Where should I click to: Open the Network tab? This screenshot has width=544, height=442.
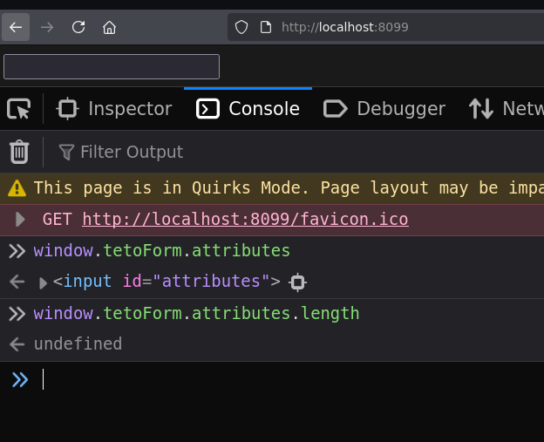(506, 109)
